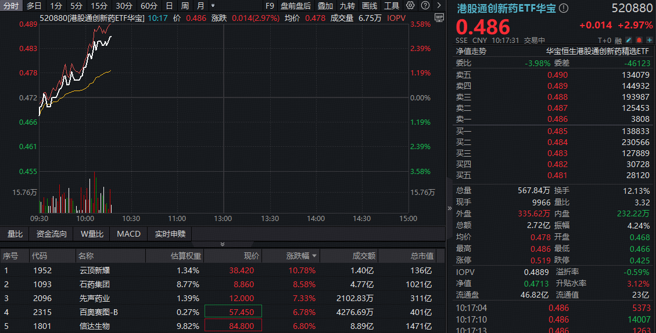This screenshot has height=333, width=656.
Task: Select the MACD indicator tab
Action: point(128,234)
